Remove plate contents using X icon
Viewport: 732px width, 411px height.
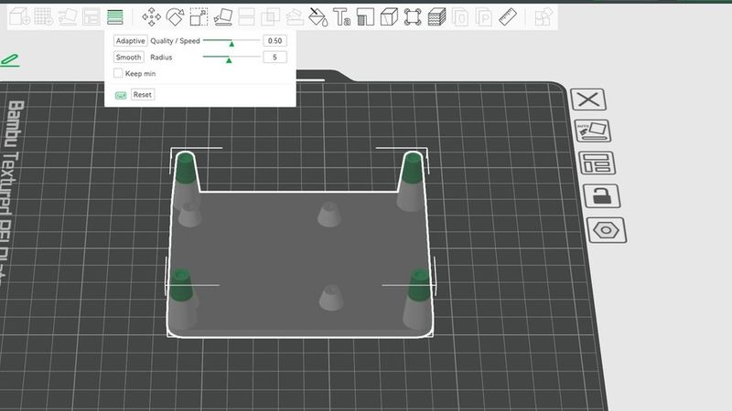(x=589, y=100)
